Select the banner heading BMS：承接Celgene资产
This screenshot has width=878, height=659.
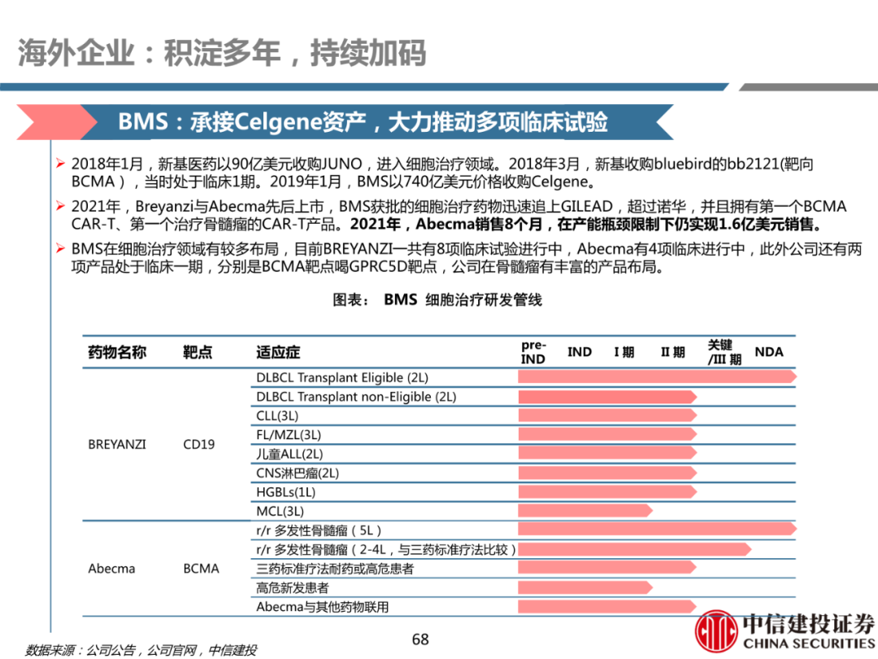pyautogui.click(x=242, y=121)
